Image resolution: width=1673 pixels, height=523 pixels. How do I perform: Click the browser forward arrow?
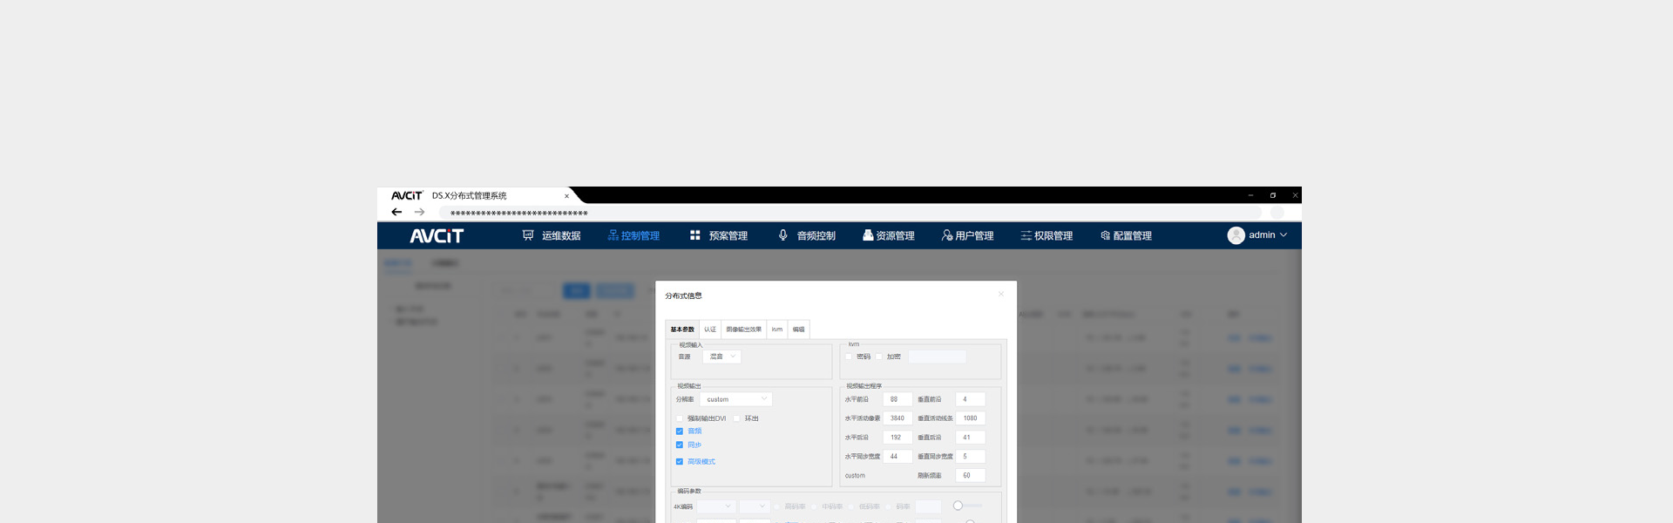tap(419, 213)
